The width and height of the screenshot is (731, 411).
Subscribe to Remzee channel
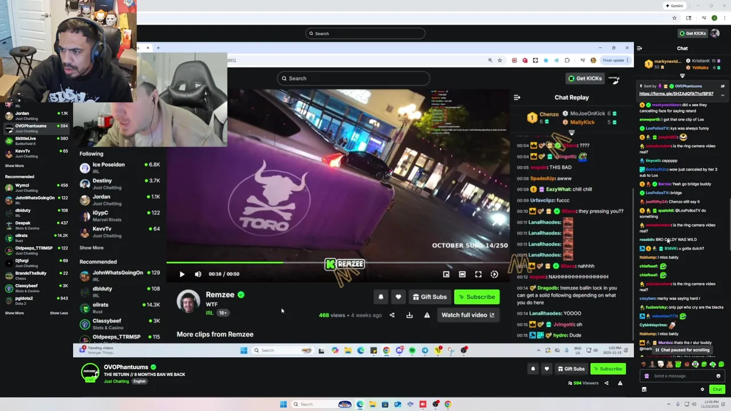476,297
